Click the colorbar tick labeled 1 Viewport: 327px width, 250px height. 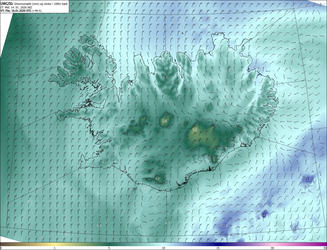click(x=55, y=248)
